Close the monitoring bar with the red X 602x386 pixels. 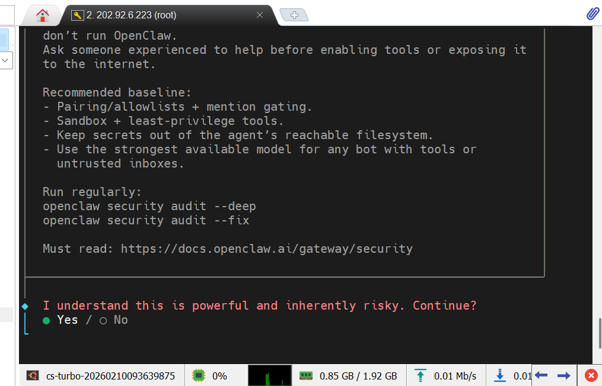[591, 375]
